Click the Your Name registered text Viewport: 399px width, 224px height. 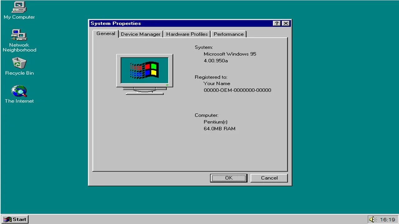(217, 83)
